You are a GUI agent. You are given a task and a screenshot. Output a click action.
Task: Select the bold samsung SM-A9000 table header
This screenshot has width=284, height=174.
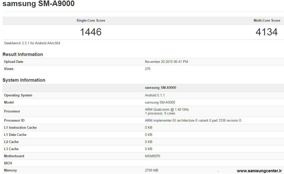(161, 88)
